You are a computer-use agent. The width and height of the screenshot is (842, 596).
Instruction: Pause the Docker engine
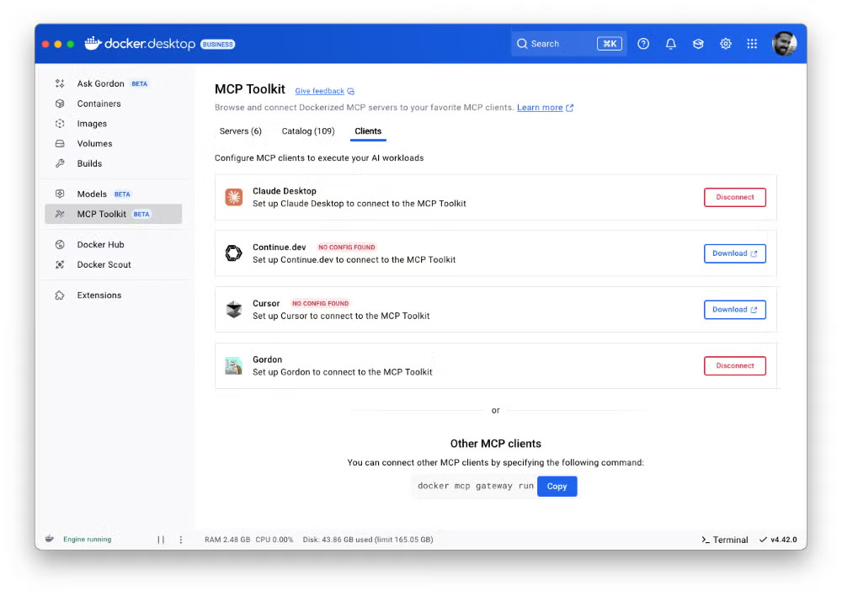[161, 540]
